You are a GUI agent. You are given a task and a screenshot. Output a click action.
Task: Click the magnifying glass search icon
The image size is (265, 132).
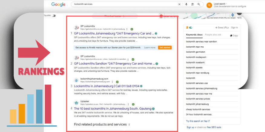click(x=199, y=5)
